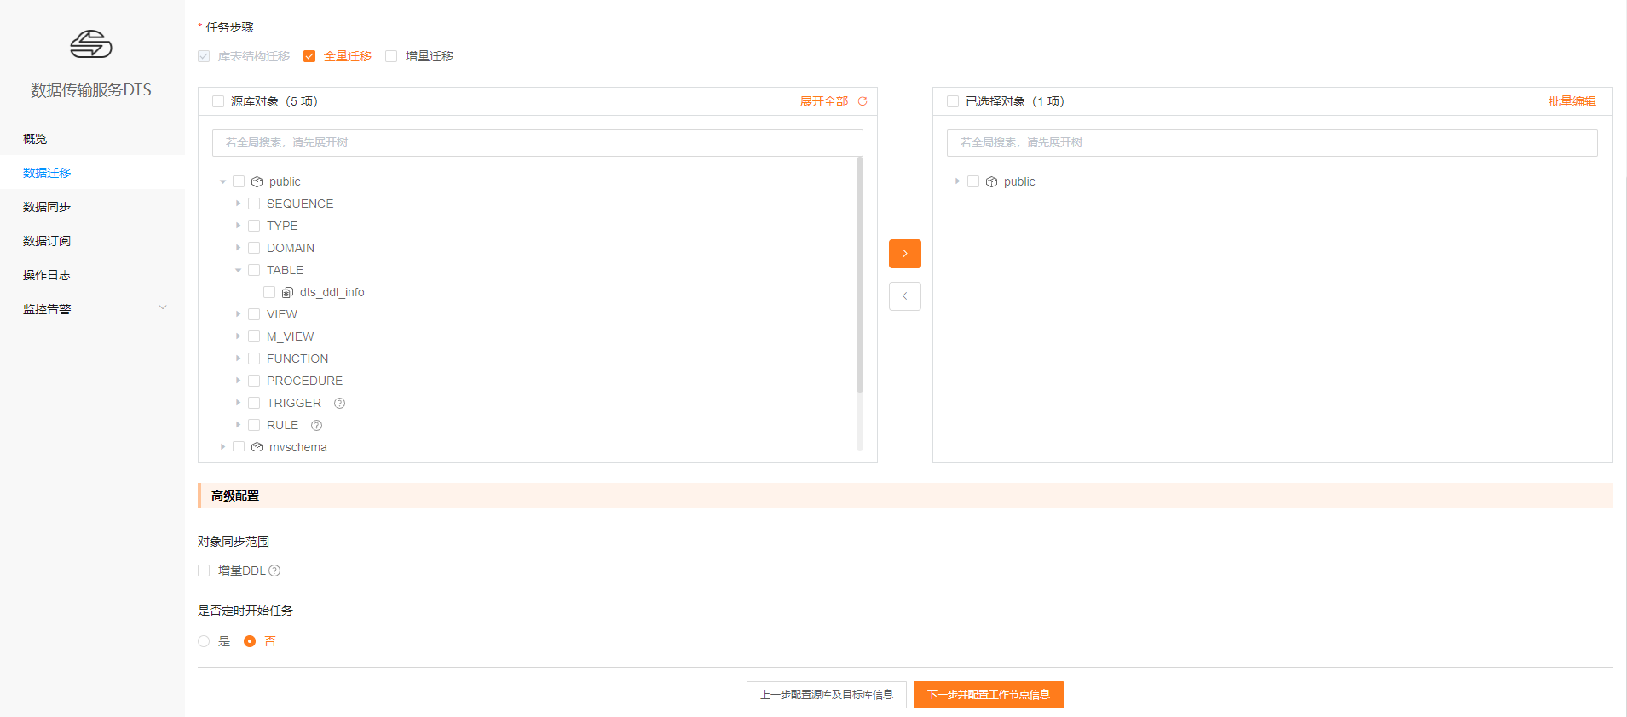This screenshot has width=1627, height=717.
Task: Select the 是 radio button
Action: (204, 641)
